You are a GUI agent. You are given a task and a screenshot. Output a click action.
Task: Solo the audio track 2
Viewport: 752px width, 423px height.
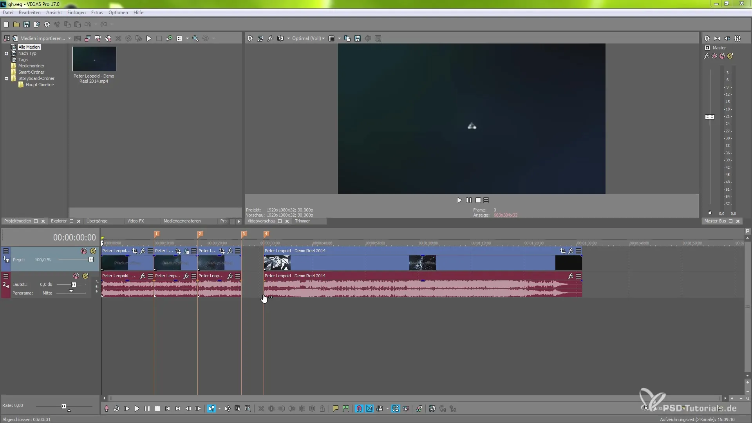point(85,276)
